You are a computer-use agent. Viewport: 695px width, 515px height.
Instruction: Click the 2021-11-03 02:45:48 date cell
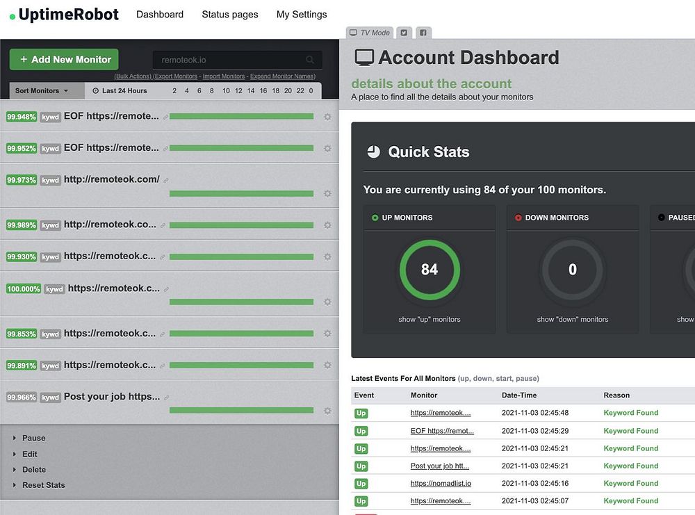click(x=535, y=413)
